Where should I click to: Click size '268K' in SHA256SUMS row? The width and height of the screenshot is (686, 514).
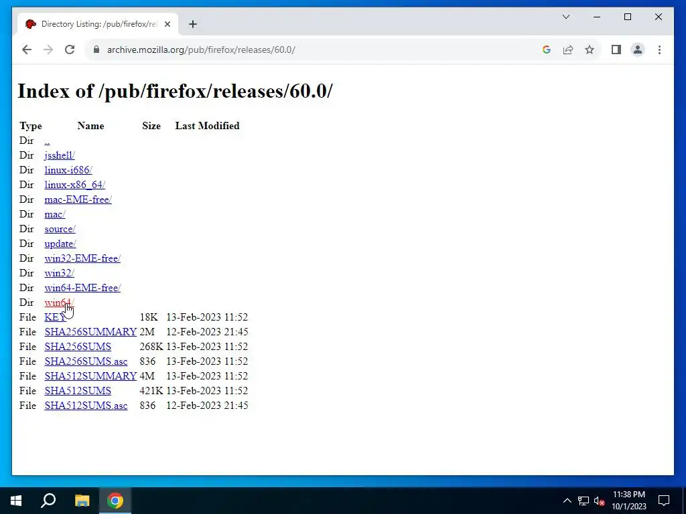click(x=151, y=347)
